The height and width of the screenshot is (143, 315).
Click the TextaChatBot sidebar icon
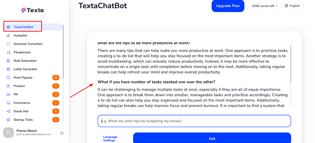[8, 27]
